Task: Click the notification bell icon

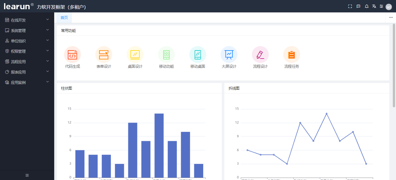Action: (366, 6)
